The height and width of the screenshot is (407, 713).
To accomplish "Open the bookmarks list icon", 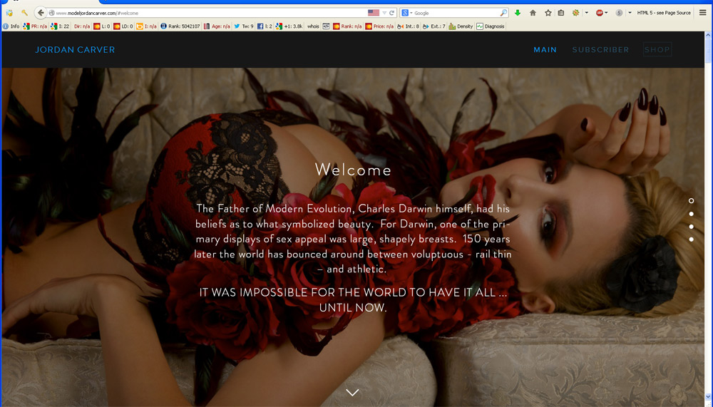I will tap(561, 13).
